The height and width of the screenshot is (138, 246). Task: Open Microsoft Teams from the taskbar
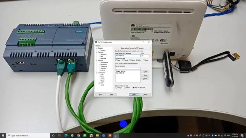tap(103, 135)
